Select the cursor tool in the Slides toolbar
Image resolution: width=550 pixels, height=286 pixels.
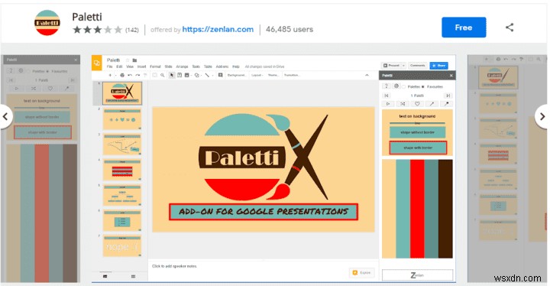point(172,75)
